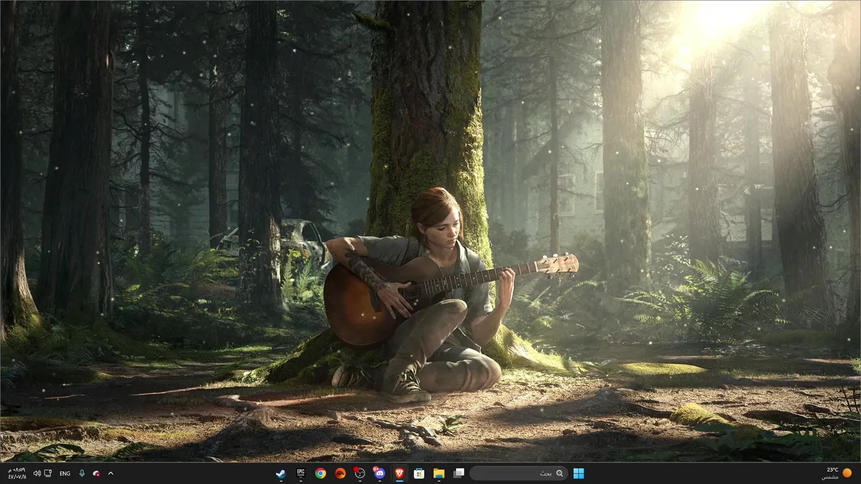The height and width of the screenshot is (484, 861).
Task: Switch the ENG input language
Action: click(x=65, y=473)
